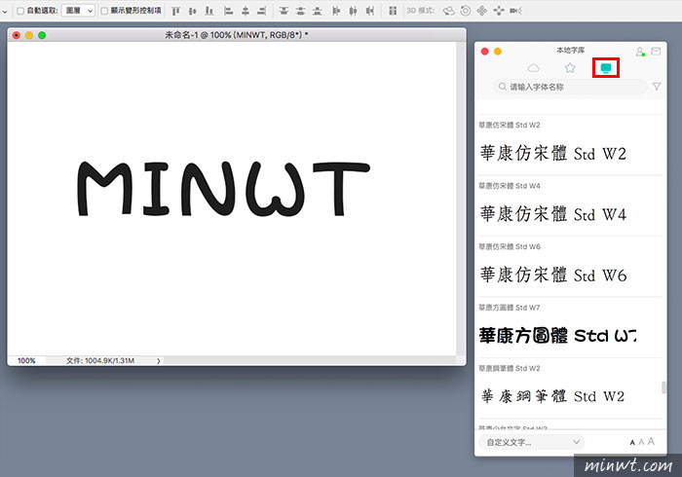Select 3D rotate object mode icon
This screenshot has width=682, height=477.
click(448, 11)
